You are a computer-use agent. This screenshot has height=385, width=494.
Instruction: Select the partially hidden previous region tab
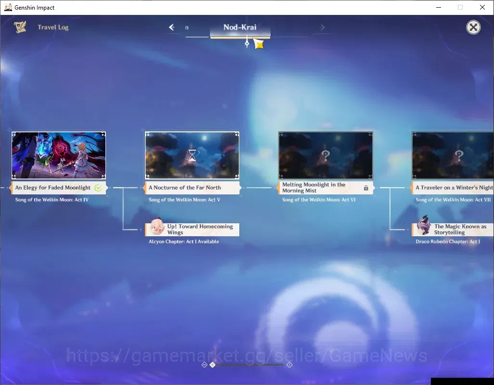(x=187, y=28)
